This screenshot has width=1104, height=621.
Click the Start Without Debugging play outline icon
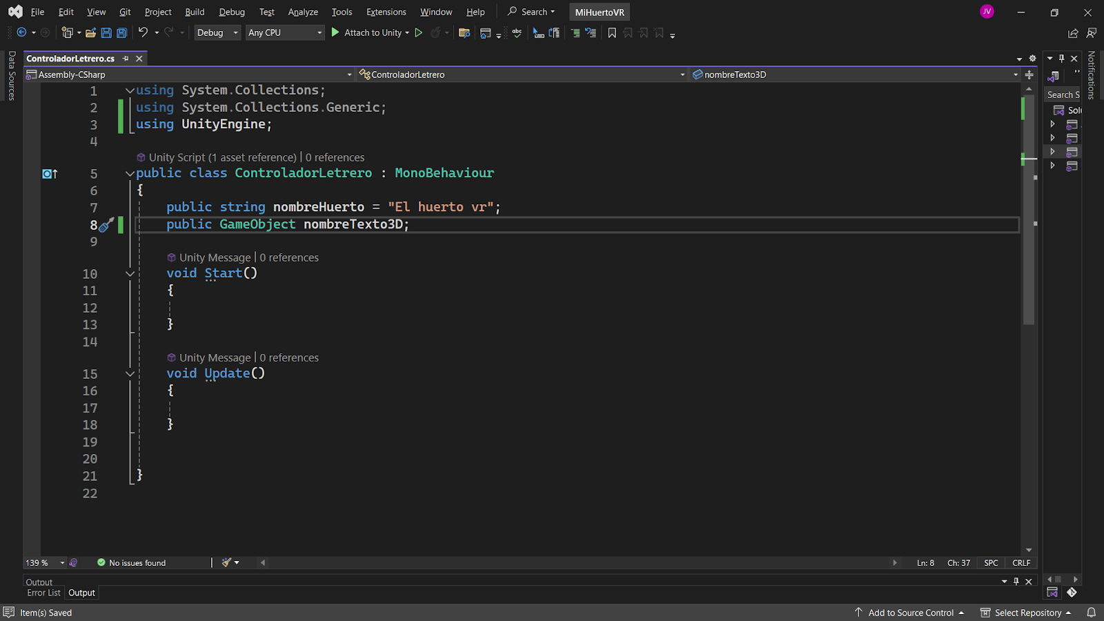pyautogui.click(x=418, y=32)
